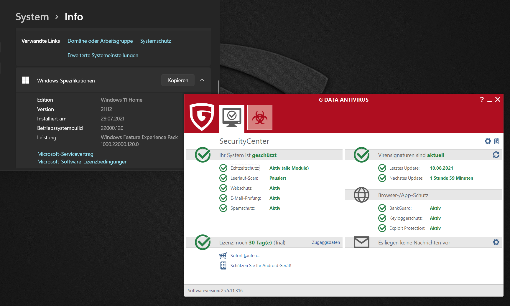The width and height of the screenshot is (510, 306).
Task: Open Letztes Update setting label
Action: click(404, 168)
